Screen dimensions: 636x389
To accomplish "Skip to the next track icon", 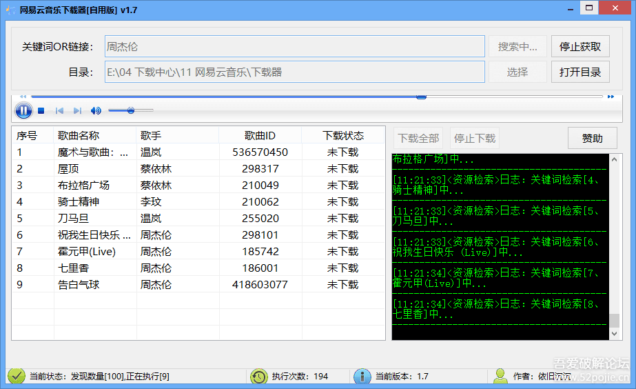I will 77,111.
